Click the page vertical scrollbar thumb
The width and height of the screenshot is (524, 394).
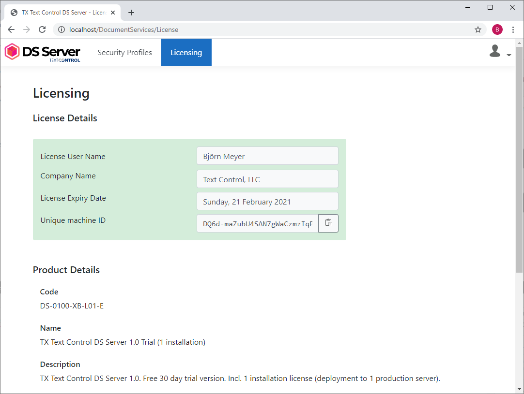coord(519,160)
